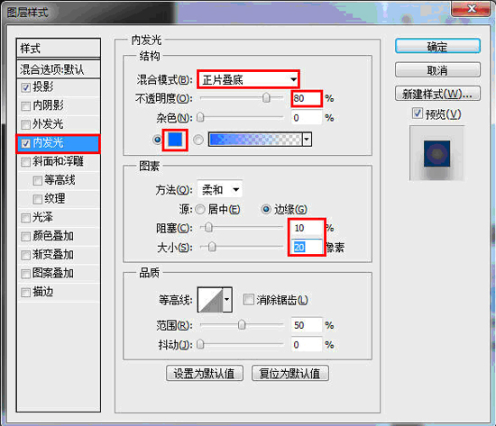Open the 方法 technique dropdown
Image resolution: width=496 pixels, height=426 pixels.
click(220, 190)
